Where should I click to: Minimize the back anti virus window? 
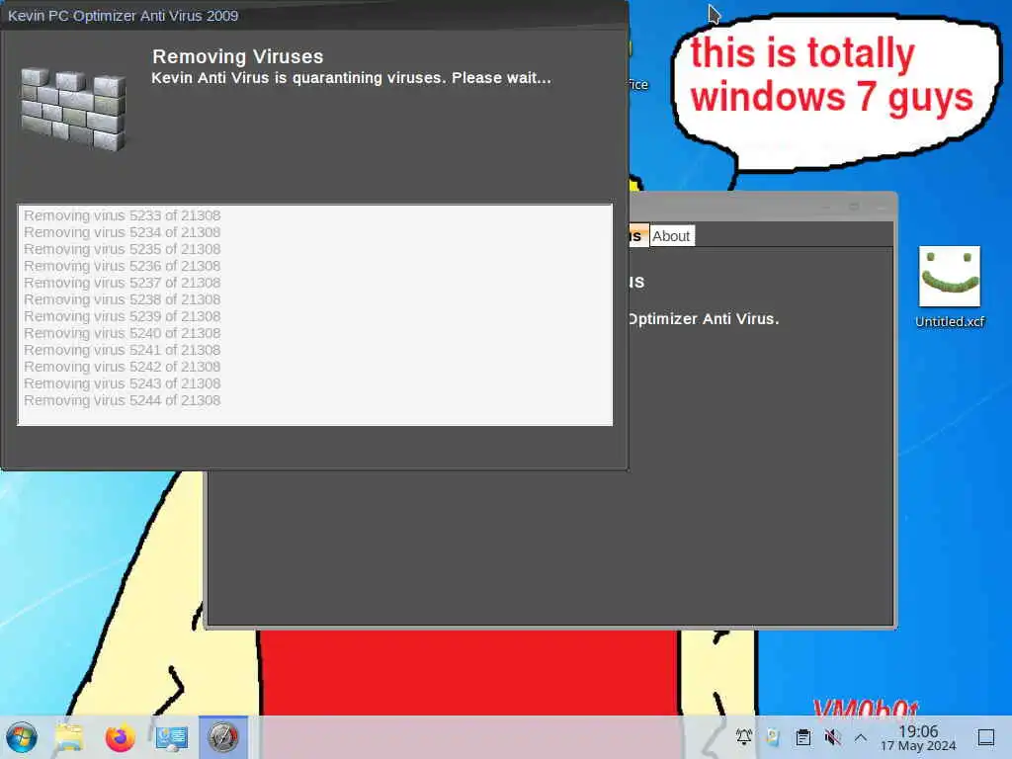pyautogui.click(x=826, y=207)
